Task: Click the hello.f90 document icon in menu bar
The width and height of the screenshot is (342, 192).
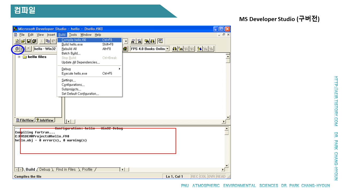Action: pos(16,35)
